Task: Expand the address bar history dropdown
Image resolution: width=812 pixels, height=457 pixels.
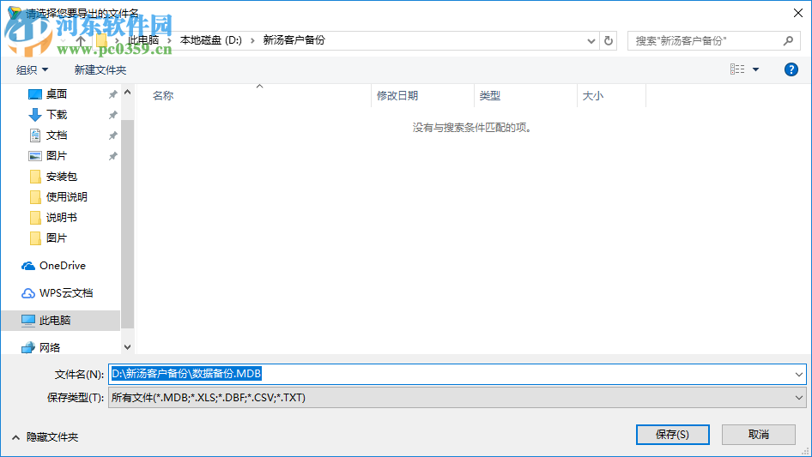Action: point(591,41)
